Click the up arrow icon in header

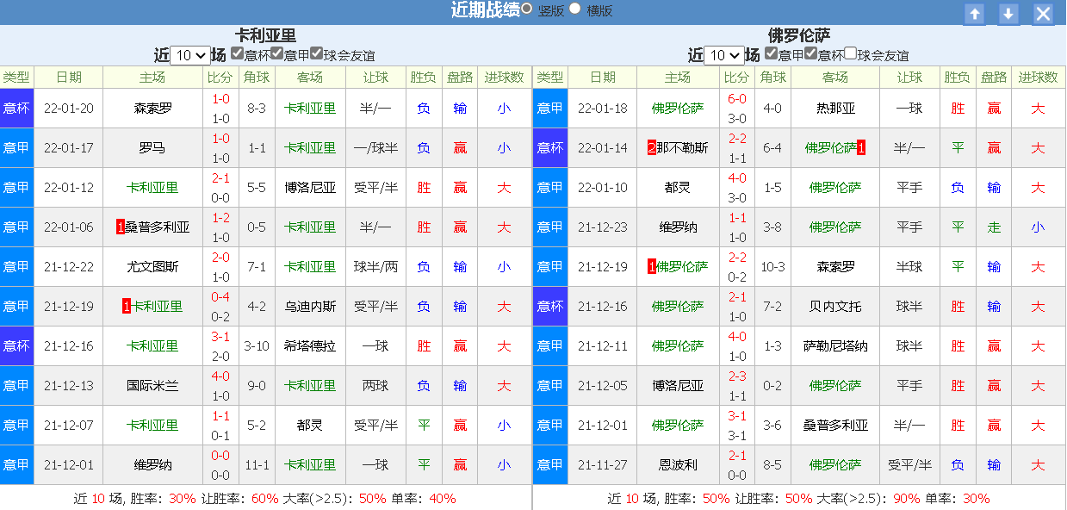click(974, 14)
